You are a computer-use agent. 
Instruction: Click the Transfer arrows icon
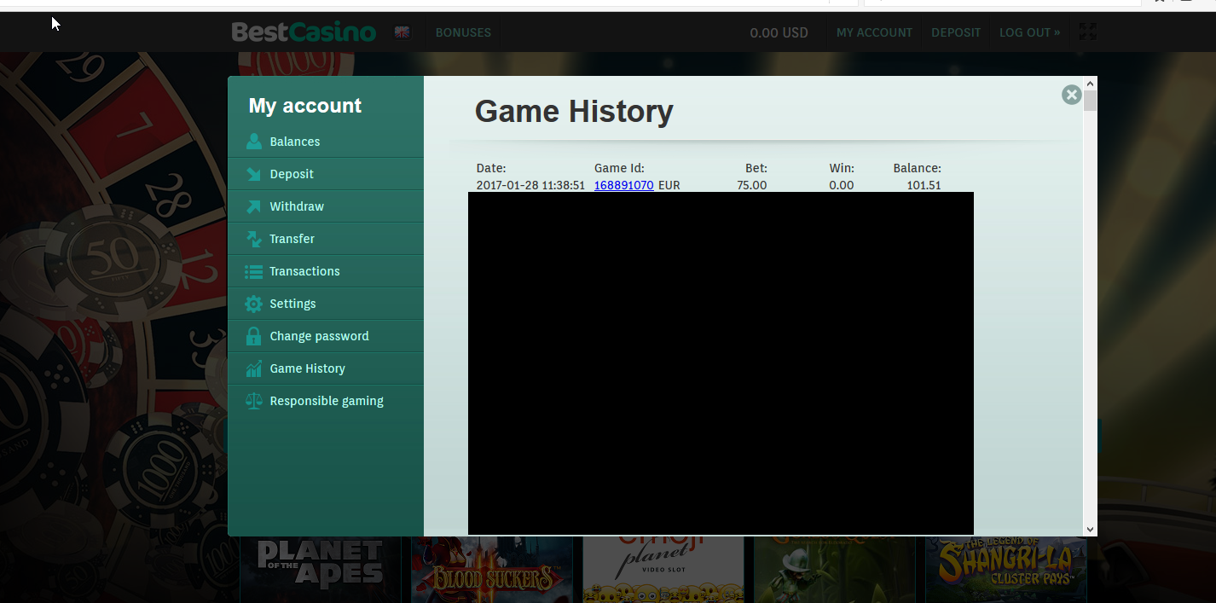click(x=253, y=239)
